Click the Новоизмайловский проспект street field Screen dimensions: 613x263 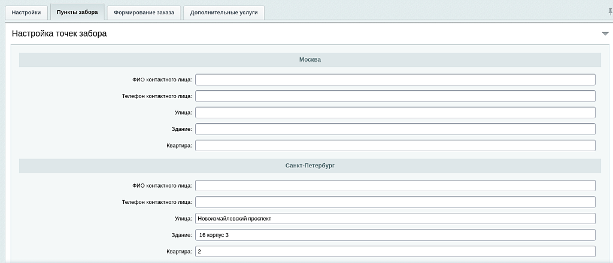[x=395, y=219]
